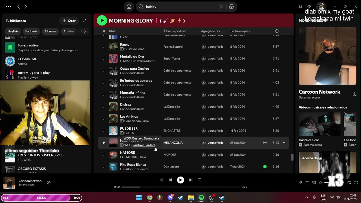Open the profile avatar menu
The width and height of the screenshot is (361, 203).
pos(321,6)
